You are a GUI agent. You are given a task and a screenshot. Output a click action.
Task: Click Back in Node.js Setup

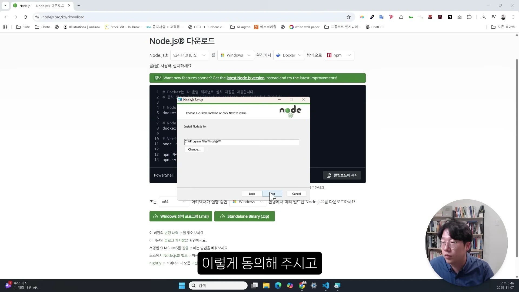coord(252,194)
